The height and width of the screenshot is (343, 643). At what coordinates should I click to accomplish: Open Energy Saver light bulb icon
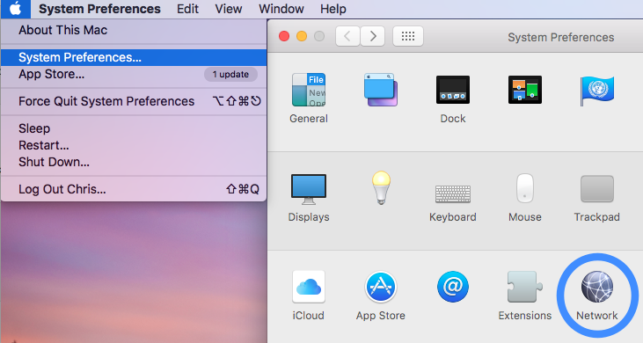[381, 188]
